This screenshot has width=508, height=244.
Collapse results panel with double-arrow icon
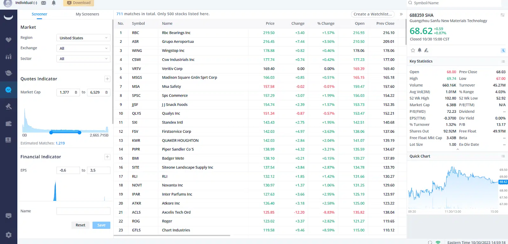(x=401, y=14)
